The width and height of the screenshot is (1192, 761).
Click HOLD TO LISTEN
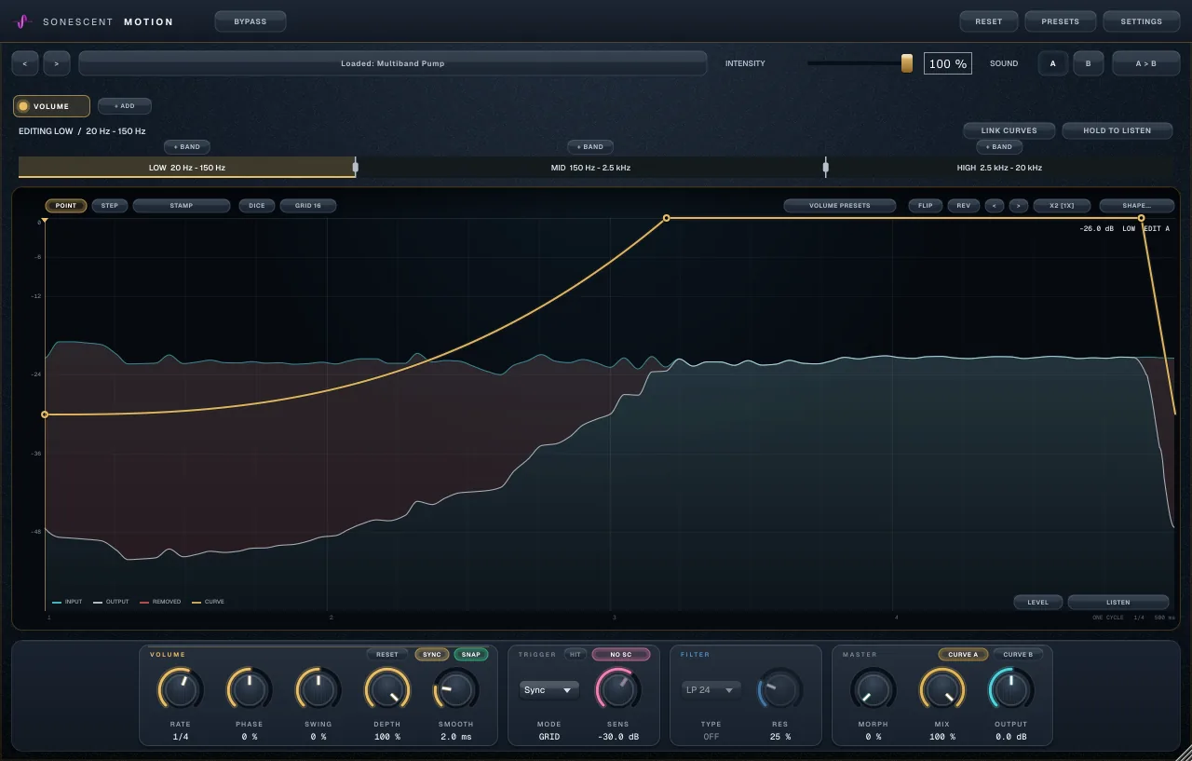tap(1117, 130)
